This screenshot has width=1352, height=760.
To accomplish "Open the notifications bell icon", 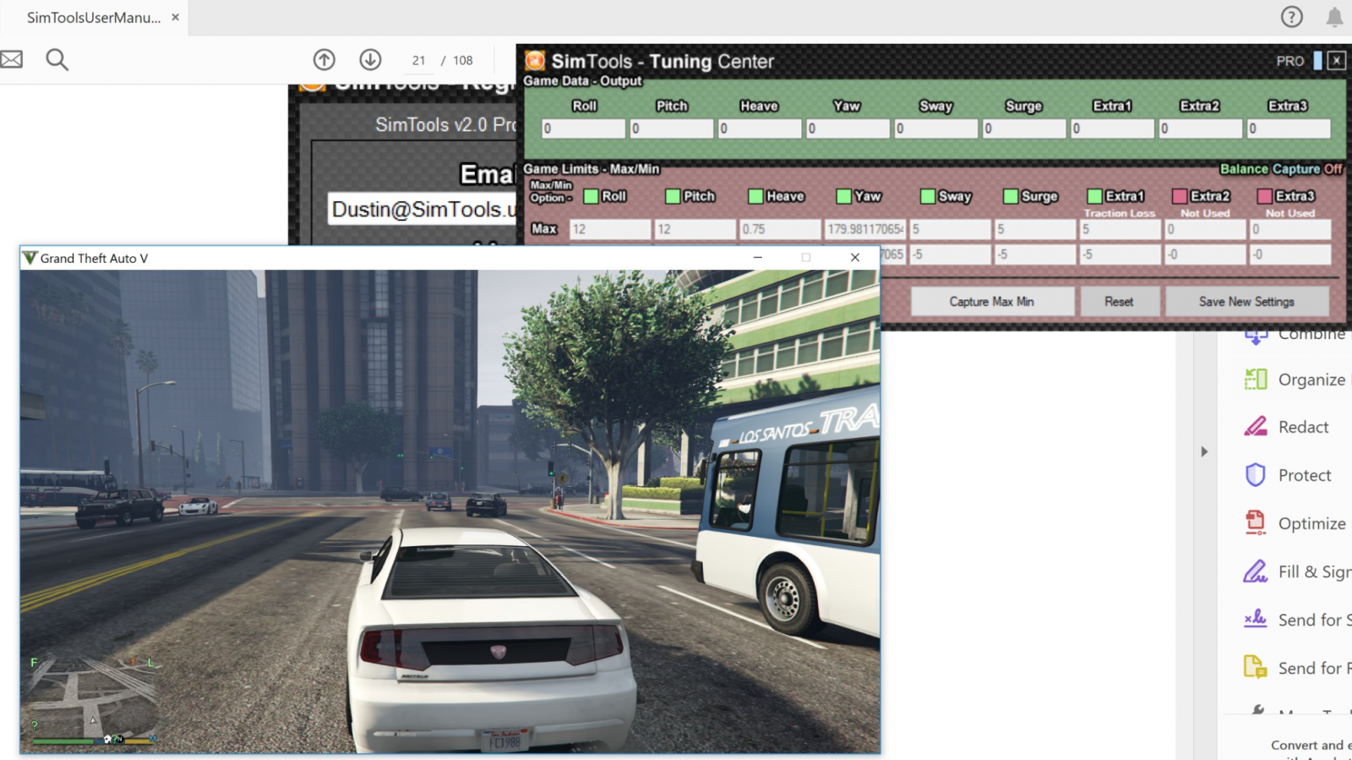I will point(1334,17).
